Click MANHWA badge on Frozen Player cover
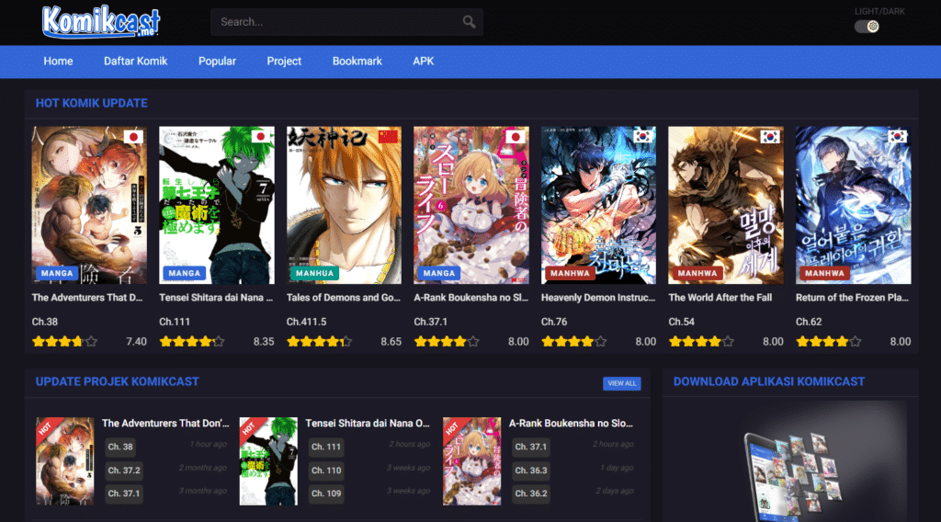 [x=824, y=273]
